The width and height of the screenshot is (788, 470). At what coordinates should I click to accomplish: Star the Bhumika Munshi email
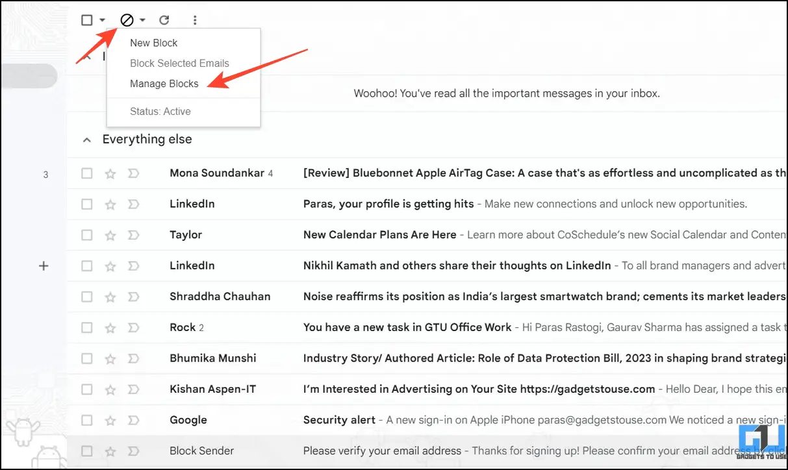point(110,358)
